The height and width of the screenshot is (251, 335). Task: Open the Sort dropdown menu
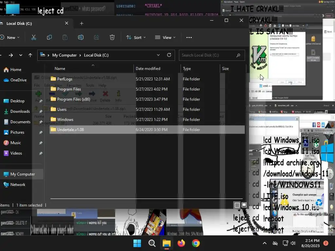point(136,37)
